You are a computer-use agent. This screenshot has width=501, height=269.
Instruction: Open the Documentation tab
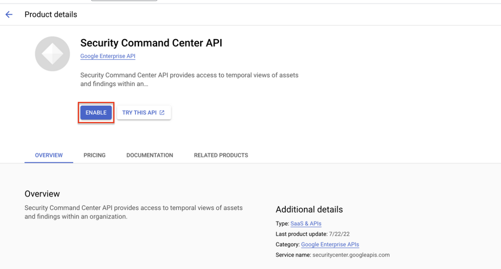[150, 155]
